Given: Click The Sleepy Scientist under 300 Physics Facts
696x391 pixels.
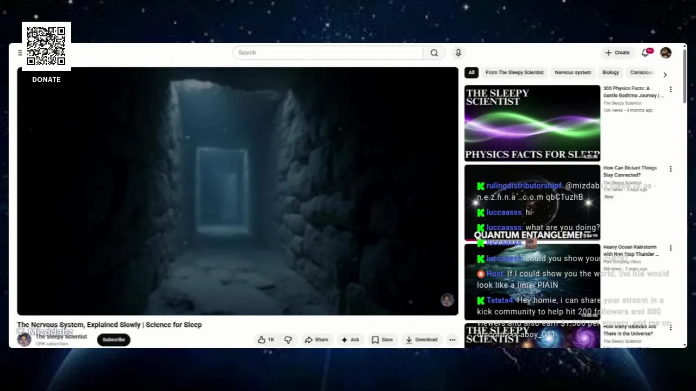Looking at the screenshot, I should click(622, 103).
